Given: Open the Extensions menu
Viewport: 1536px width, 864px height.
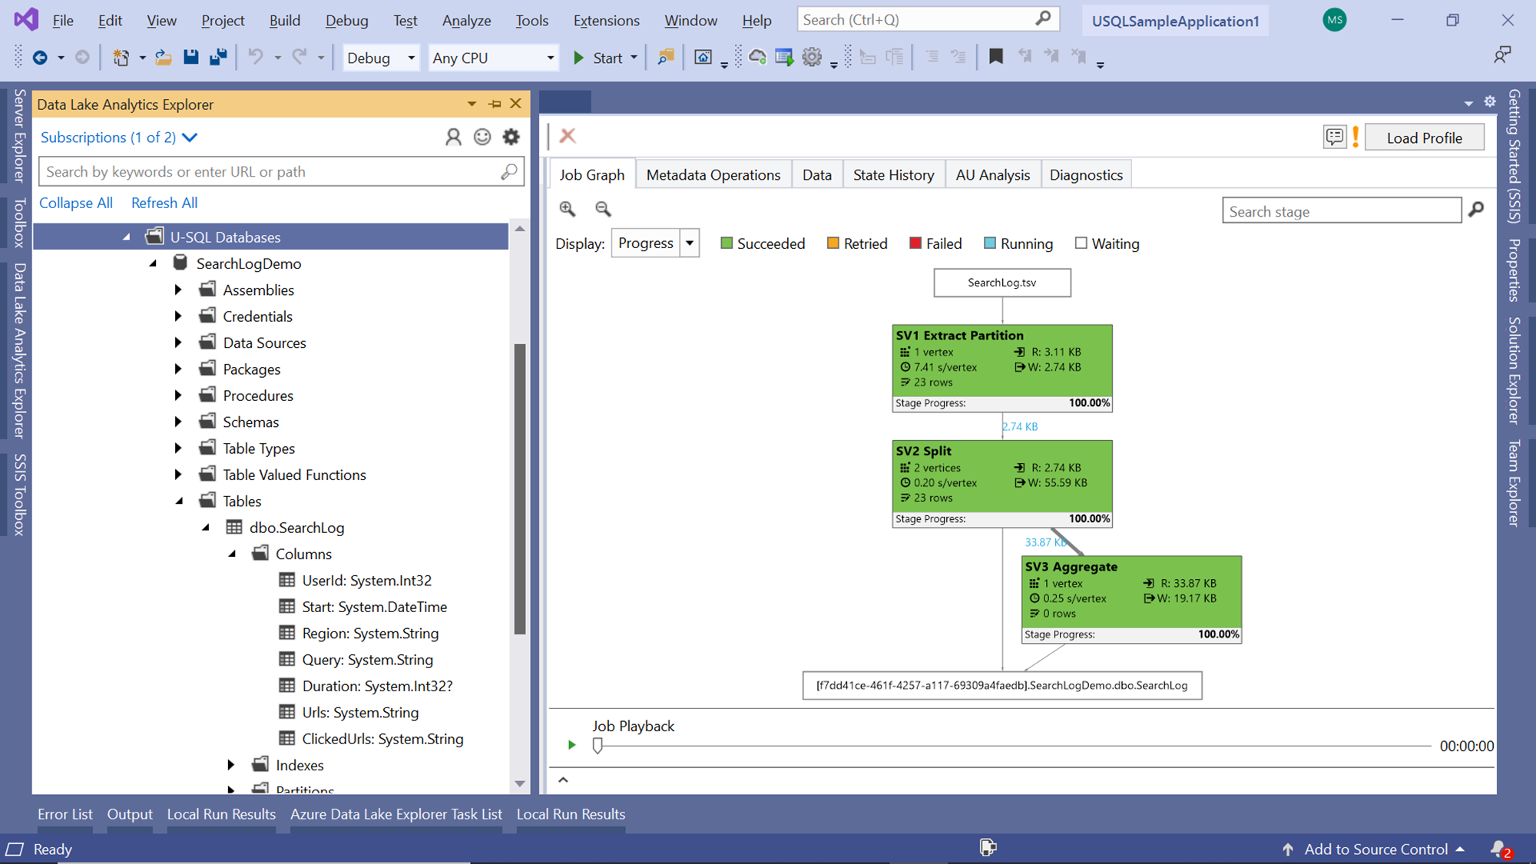Looking at the screenshot, I should pos(606,21).
